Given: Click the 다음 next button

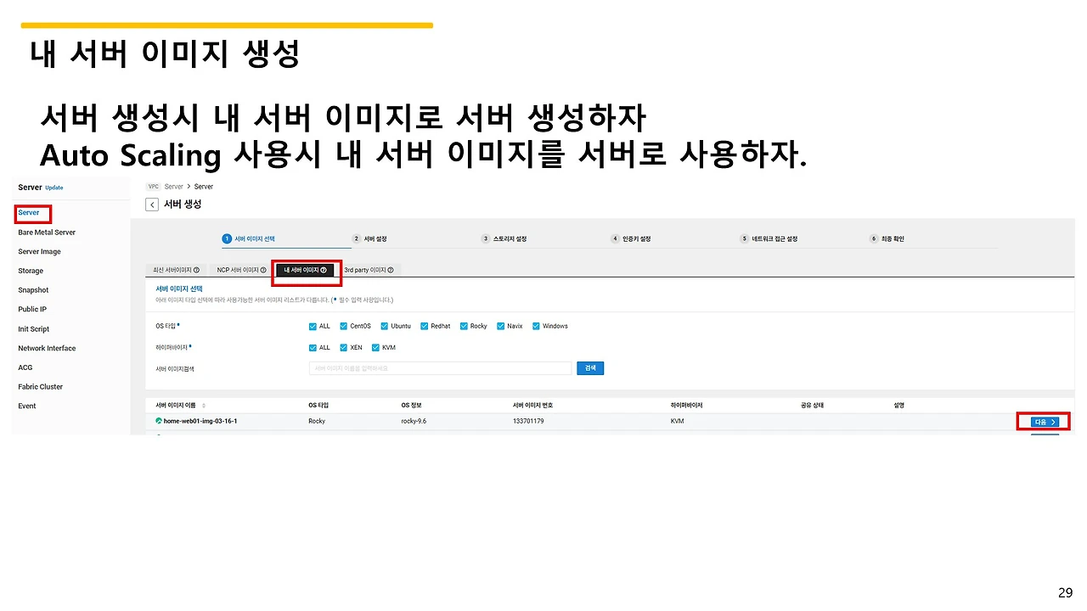Looking at the screenshot, I should click(1043, 420).
